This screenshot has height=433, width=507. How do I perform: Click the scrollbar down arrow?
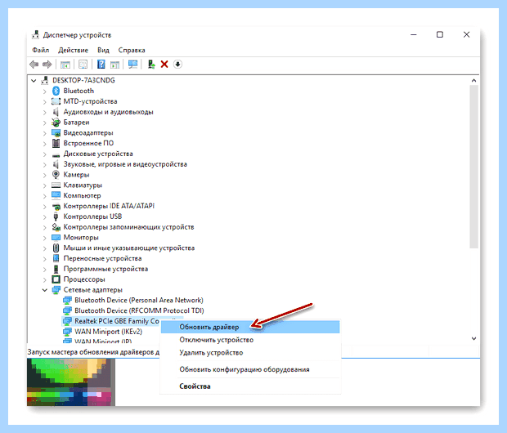tap(473, 338)
